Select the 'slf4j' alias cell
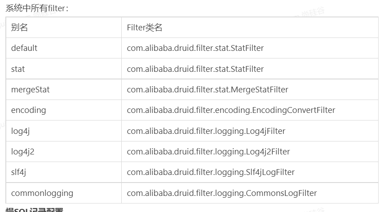The height and width of the screenshot is (212, 388). coord(64,172)
